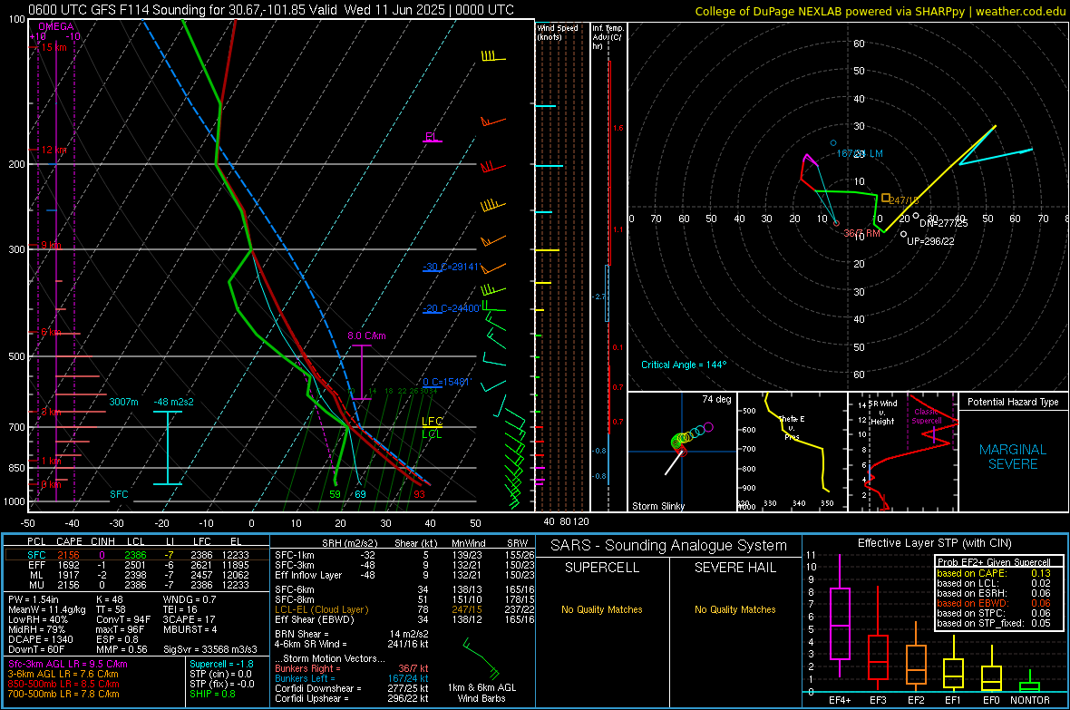
Task: Select the SFC parcel row in table
Action: pyautogui.click(x=137, y=555)
